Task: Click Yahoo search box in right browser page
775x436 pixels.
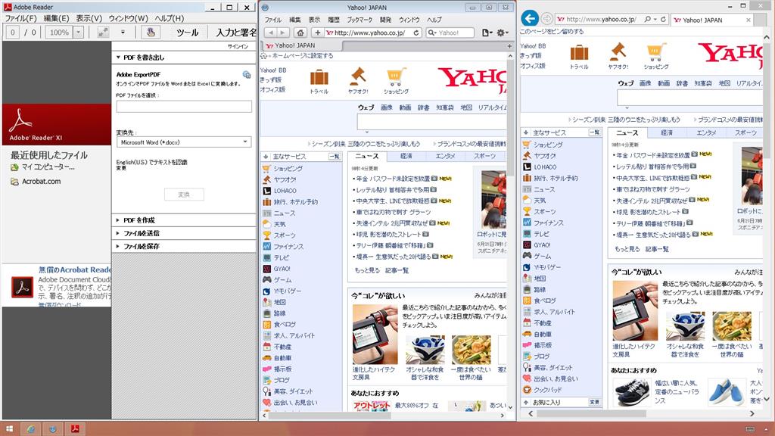Action: coord(689,98)
